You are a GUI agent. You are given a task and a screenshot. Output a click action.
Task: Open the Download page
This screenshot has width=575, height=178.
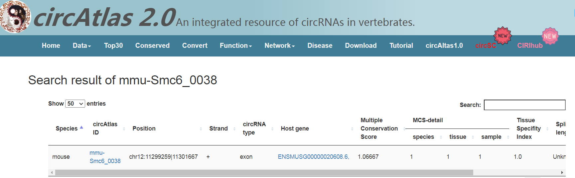tap(361, 45)
